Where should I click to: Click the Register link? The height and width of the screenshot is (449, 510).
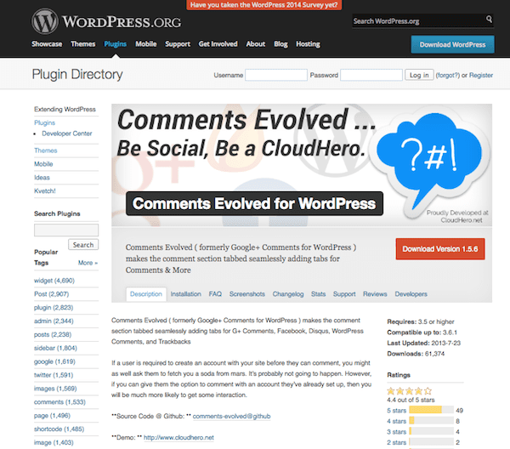pyautogui.click(x=481, y=75)
